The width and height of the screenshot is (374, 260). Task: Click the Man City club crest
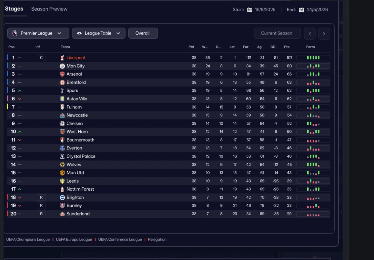tap(62, 66)
